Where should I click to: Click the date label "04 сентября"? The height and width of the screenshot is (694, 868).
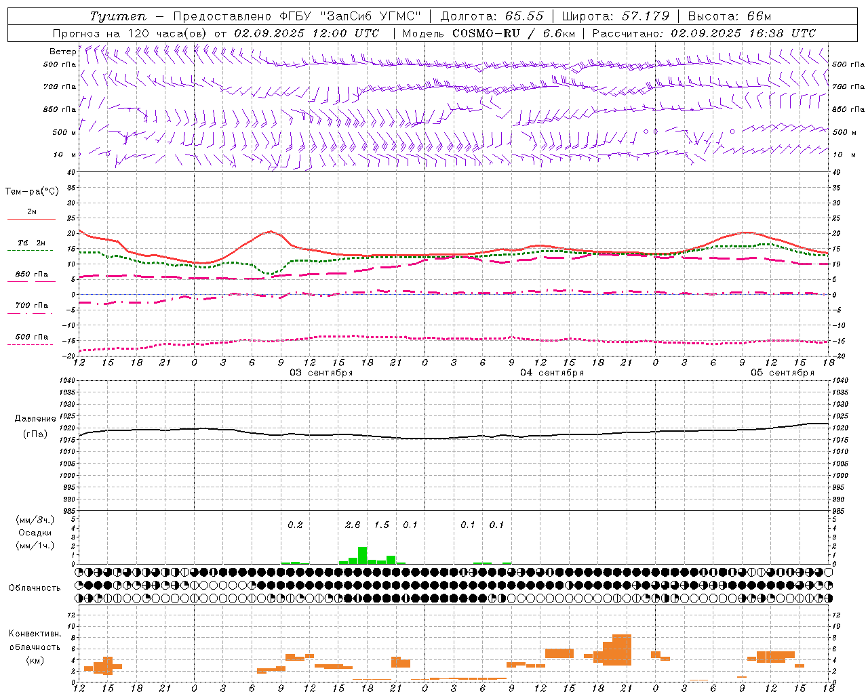point(552,373)
